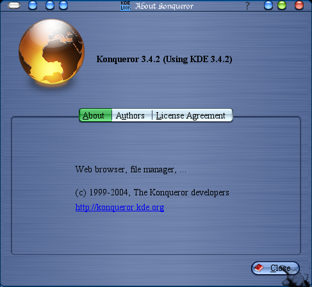Click the copyright 1999-2004 Konqueror developers text

tap(152, 193)
